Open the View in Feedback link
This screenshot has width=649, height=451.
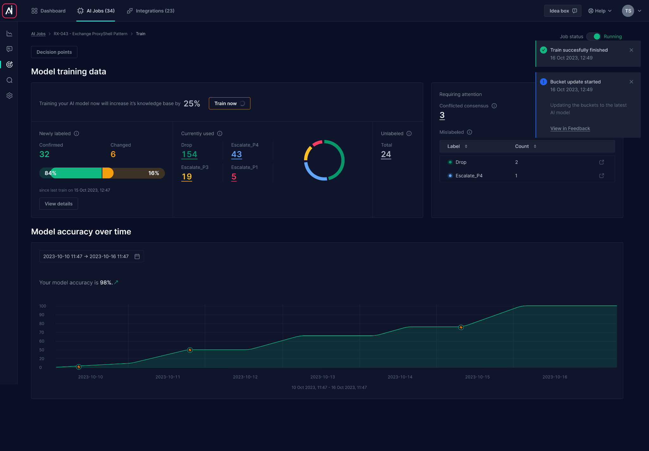coord(570,129)
